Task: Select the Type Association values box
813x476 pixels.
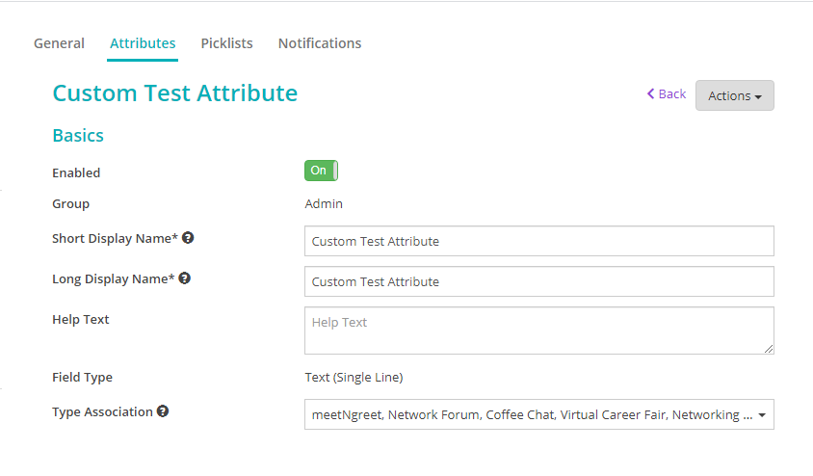Action: coord(539,414)
